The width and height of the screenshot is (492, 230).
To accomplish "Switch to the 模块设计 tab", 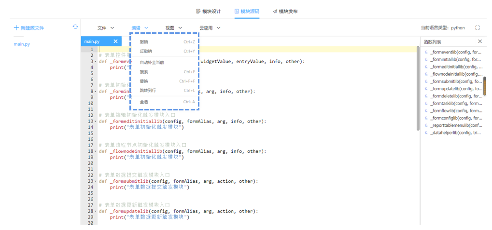I will (x=208, y=11).
